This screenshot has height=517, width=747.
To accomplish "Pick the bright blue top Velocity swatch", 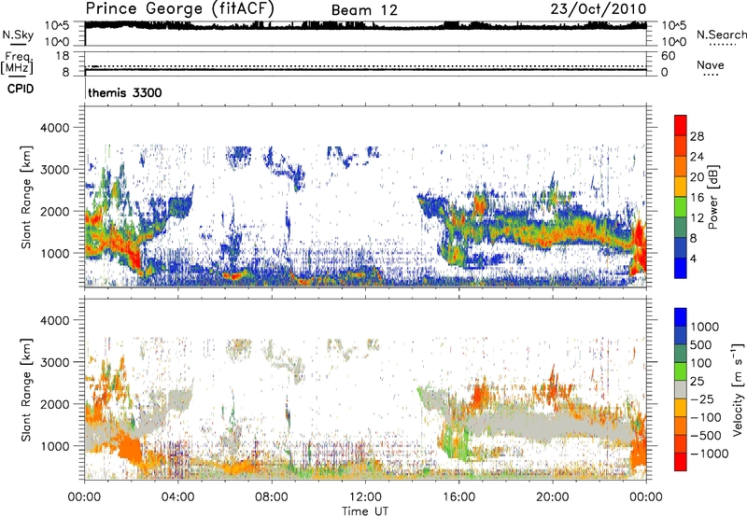I will (681, 317).
